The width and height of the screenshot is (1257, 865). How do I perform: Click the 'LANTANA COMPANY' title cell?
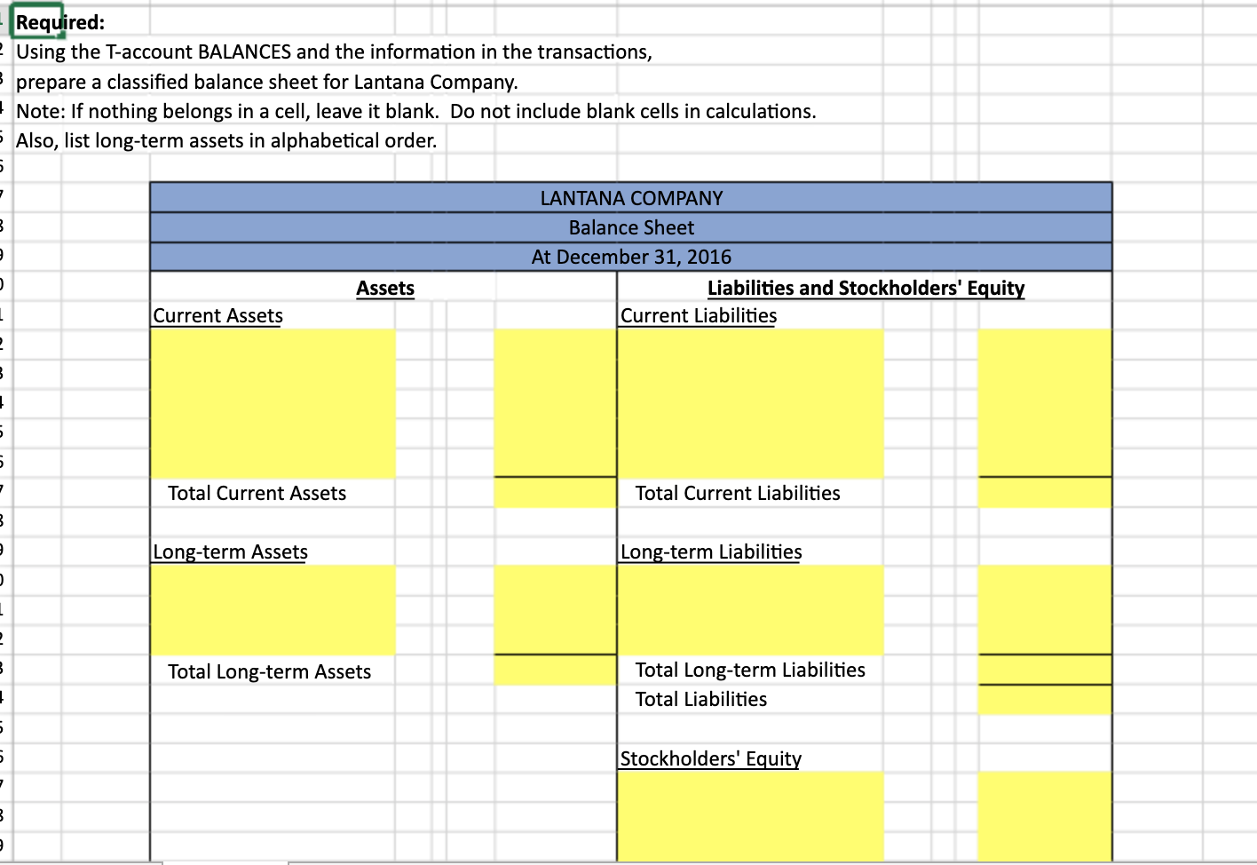coord(631,198)
